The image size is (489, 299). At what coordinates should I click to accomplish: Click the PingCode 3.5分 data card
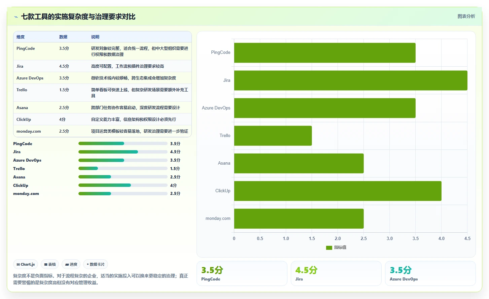pos(242,273)
